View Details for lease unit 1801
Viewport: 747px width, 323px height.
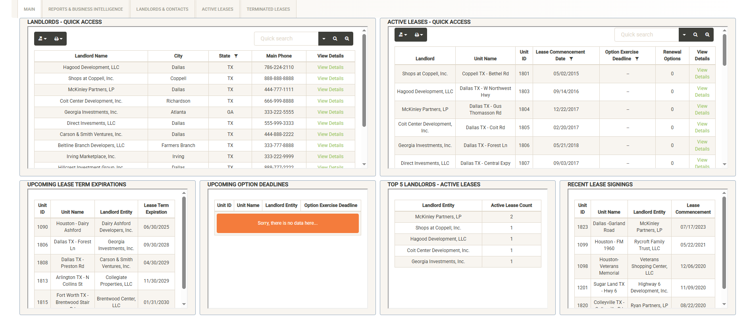pyautogui.click(x=702, y=74)
